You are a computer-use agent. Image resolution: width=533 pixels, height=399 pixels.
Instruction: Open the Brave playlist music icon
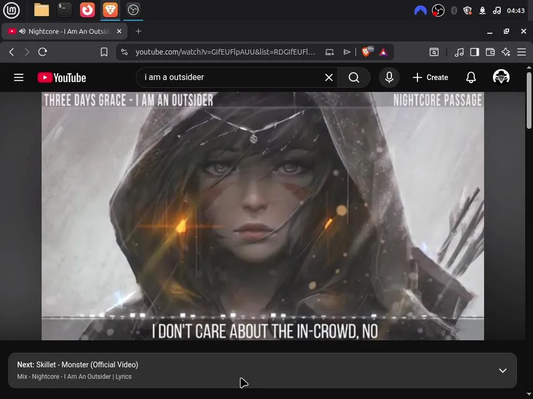(459, 52)
